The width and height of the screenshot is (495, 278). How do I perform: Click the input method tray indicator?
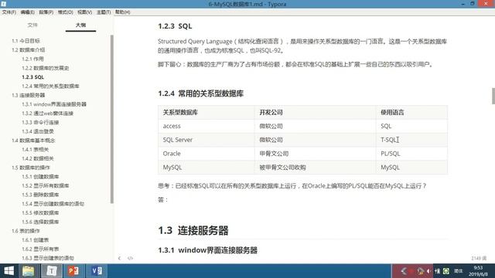point(459,271)
